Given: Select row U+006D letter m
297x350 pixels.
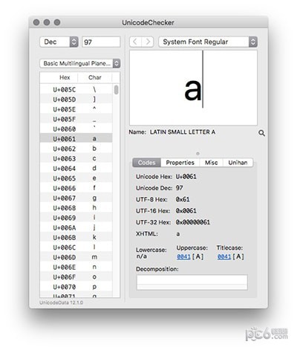Looking at the screenshot, I should (76, 257).
